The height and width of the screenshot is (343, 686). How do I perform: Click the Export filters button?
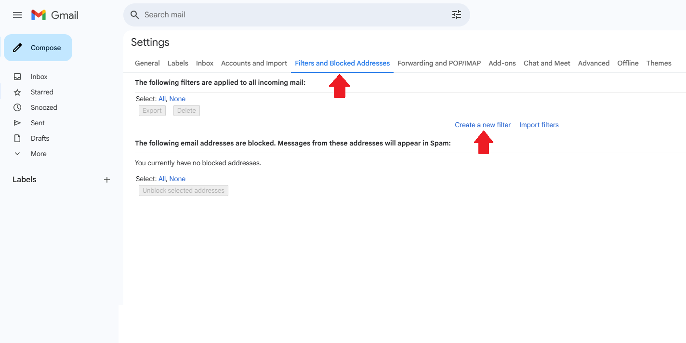tap(152, 111)
